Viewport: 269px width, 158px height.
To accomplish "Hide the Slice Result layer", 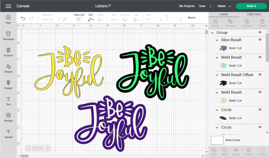I will (x=260, y=40).
